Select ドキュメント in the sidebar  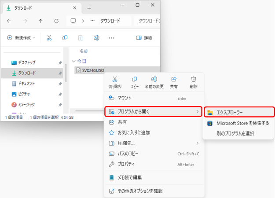pos(26,84)
